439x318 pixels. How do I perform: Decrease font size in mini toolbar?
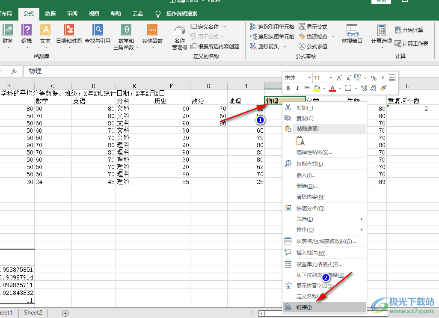tap(349, 78)
